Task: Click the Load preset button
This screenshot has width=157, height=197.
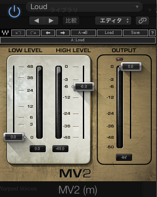Action: click(x=109, y=33)
